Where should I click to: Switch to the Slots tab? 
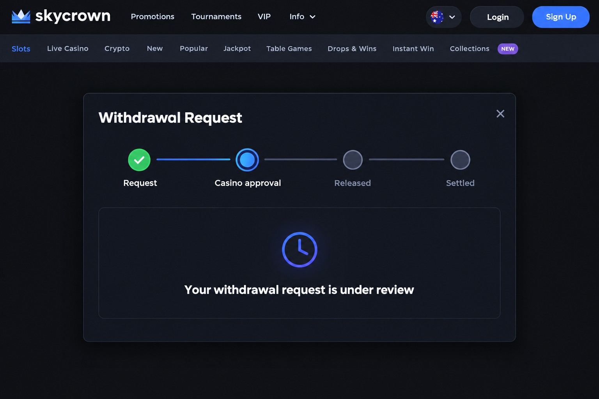click(21, 49)
